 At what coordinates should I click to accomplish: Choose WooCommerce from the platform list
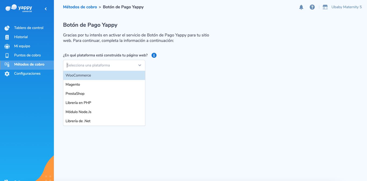104,75
